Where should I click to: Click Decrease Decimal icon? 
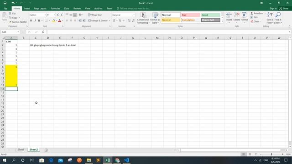[x=133, y=20]
